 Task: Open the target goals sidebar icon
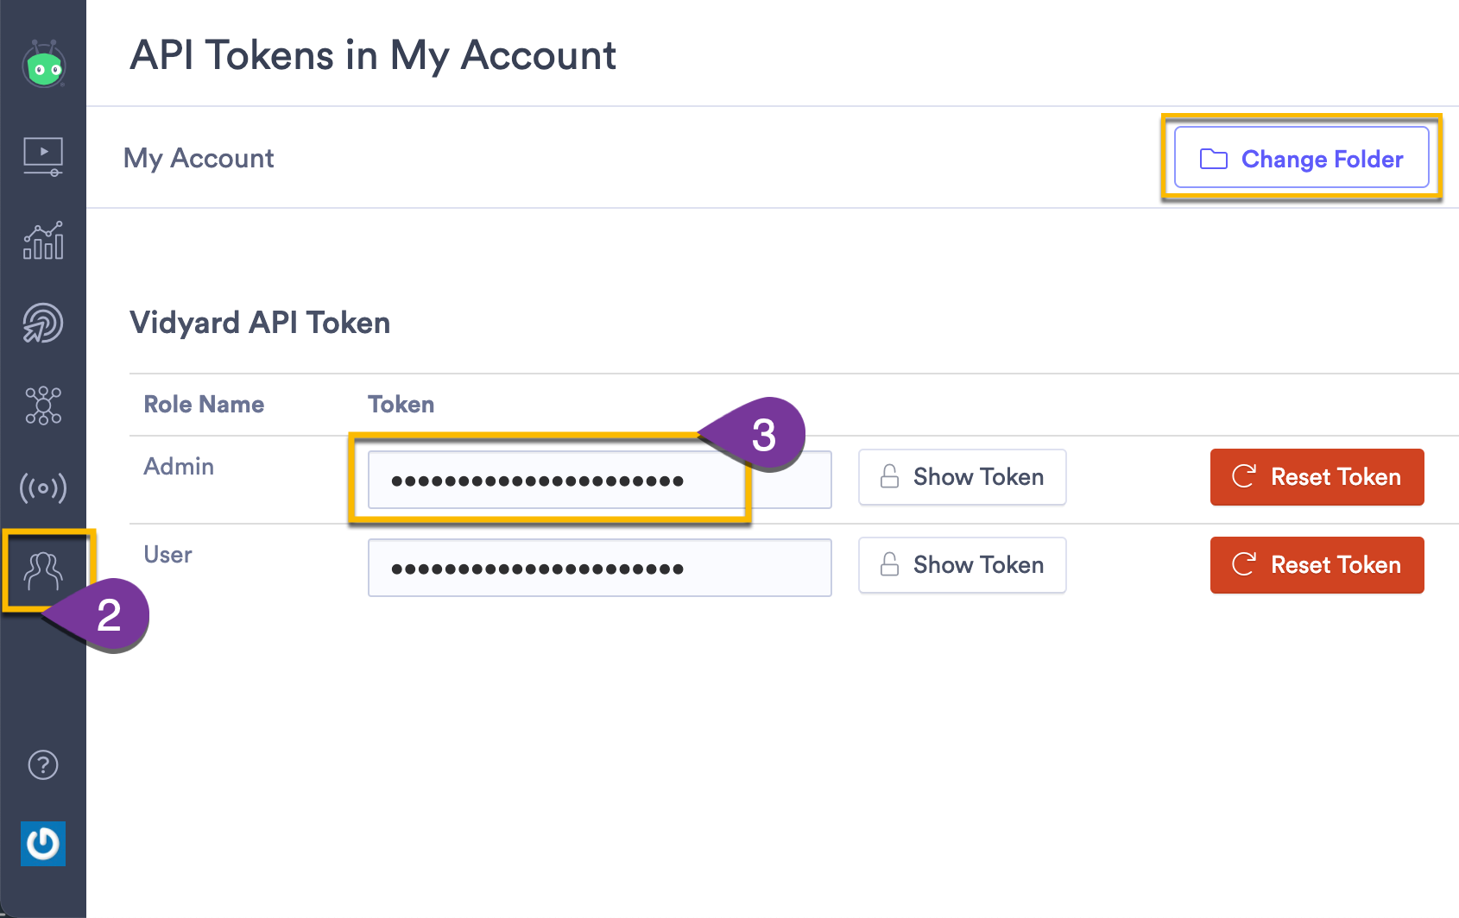pyautogui.click(x=43, y=323)
